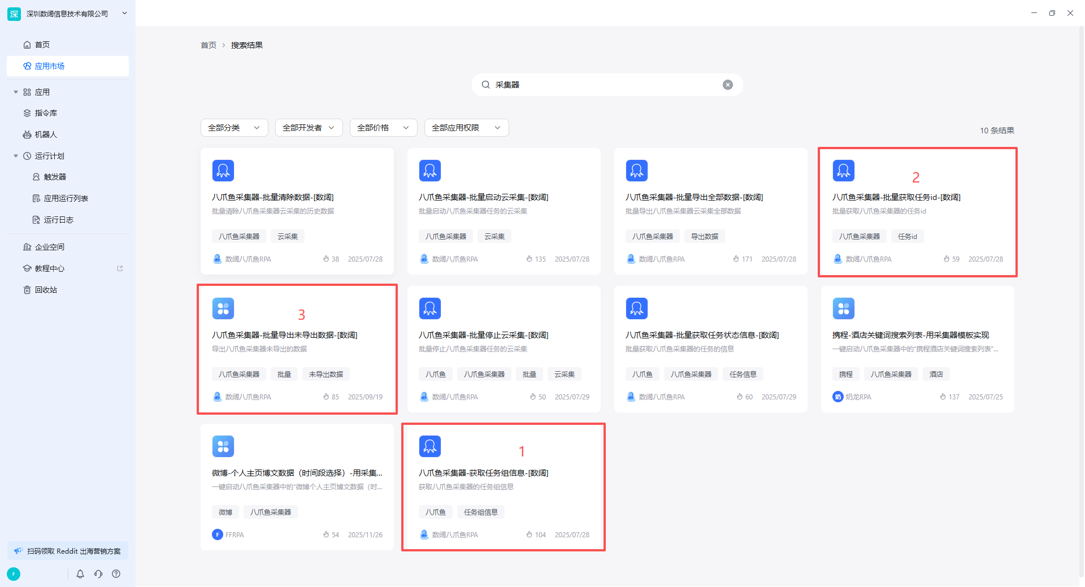Click the 批量导出未导出数据 app grid icon
The height and width of the screenshot is (587, 1085).
[223, 308]
